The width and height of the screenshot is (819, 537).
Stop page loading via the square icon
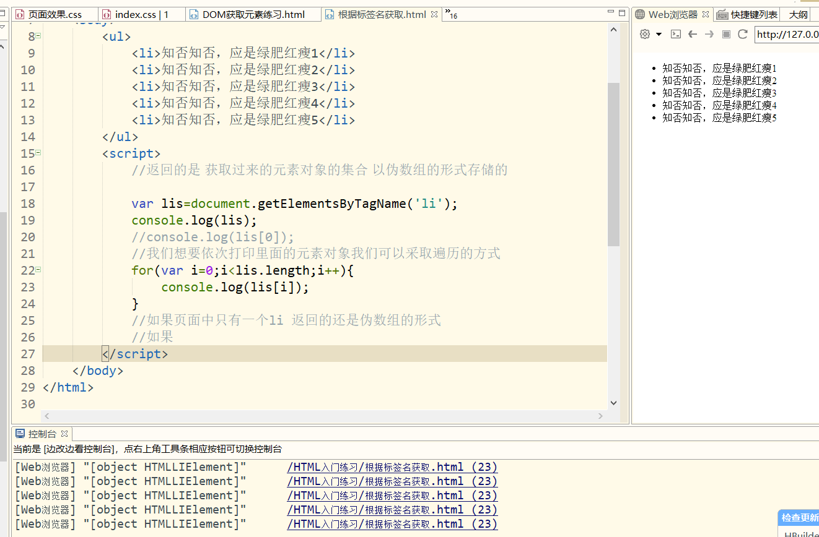(x=725, y=34)
